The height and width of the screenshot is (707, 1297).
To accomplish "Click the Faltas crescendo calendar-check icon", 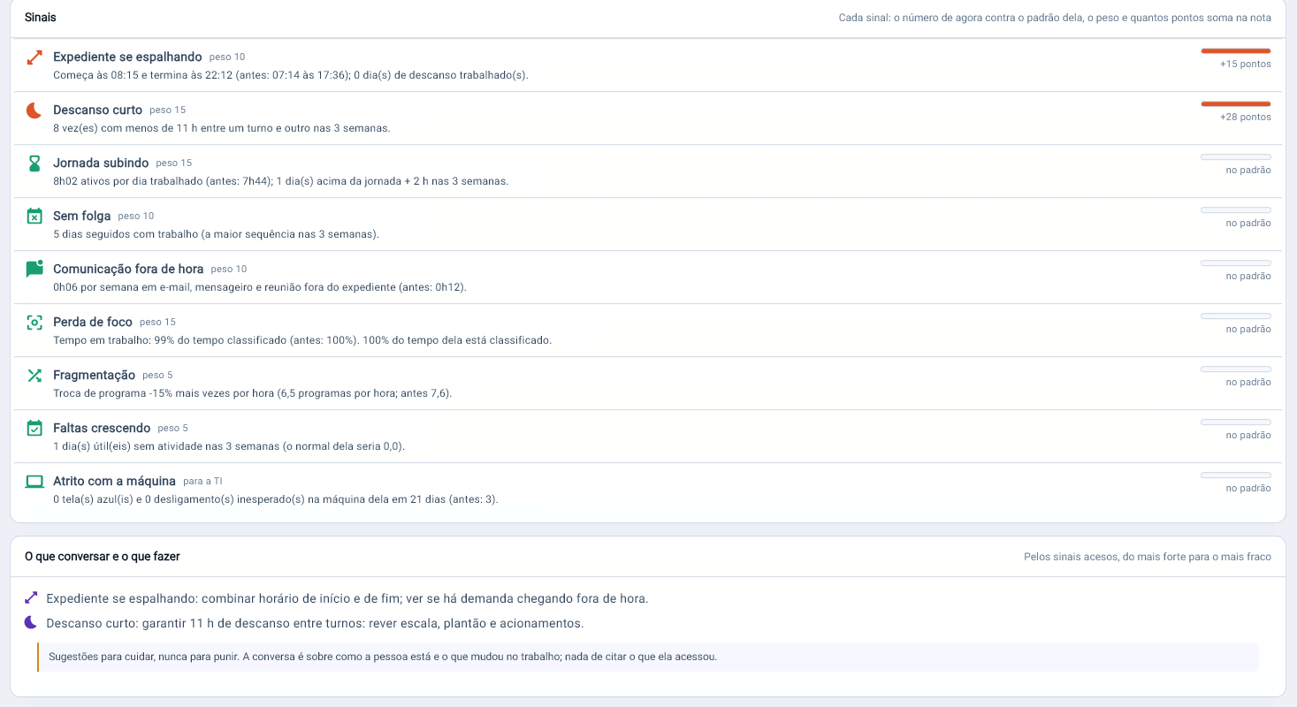I will point(34,429).
